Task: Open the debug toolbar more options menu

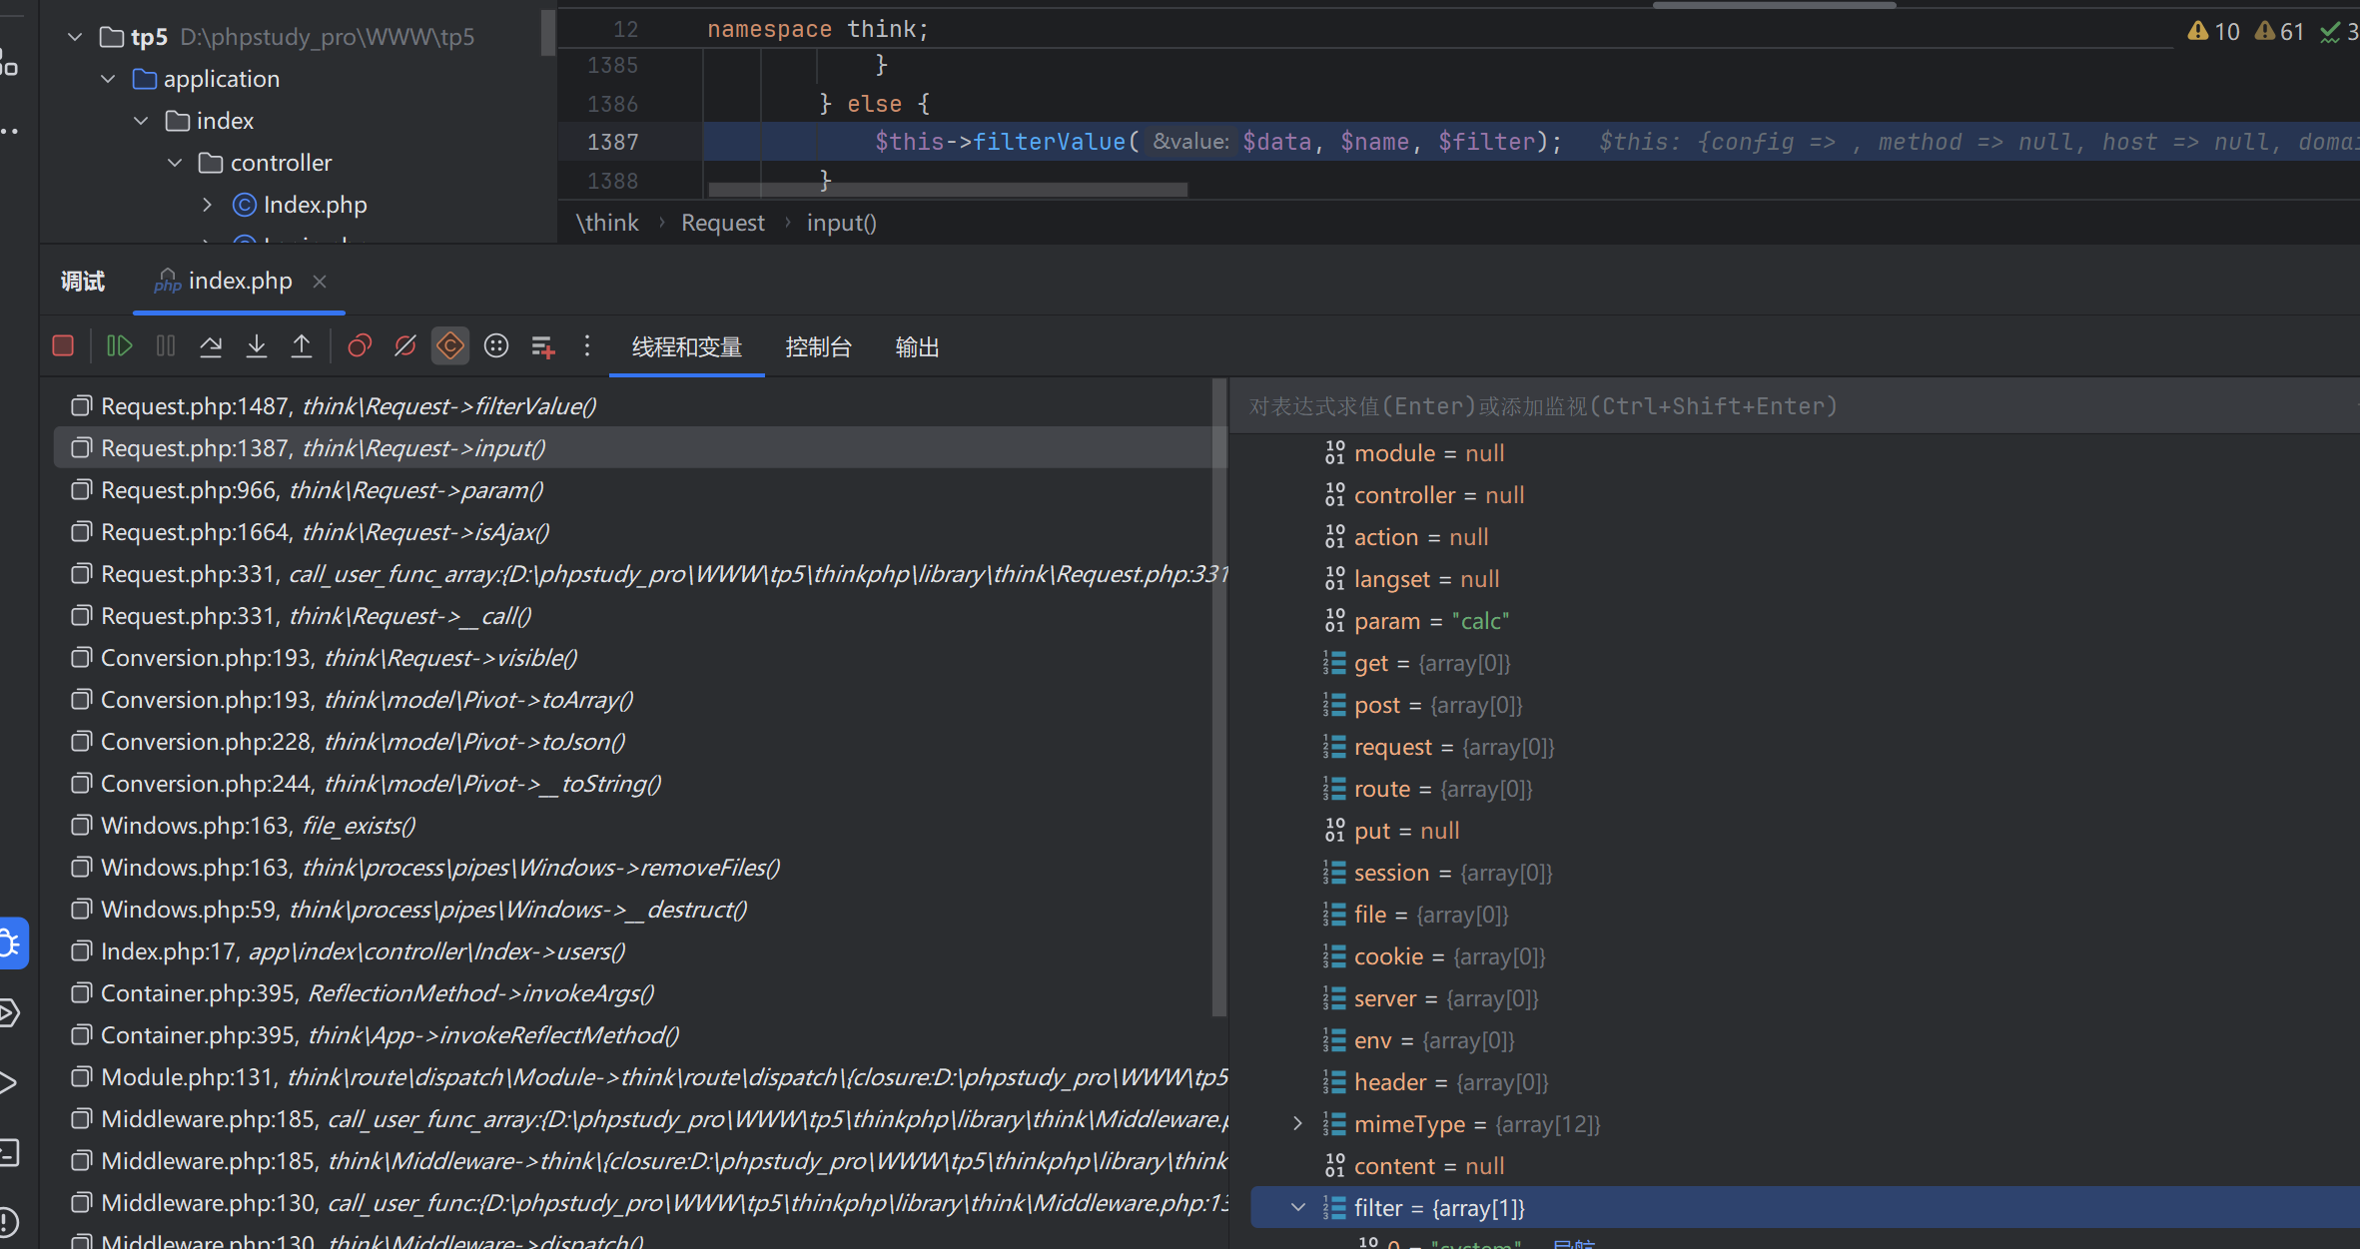Action: point(587,346)
